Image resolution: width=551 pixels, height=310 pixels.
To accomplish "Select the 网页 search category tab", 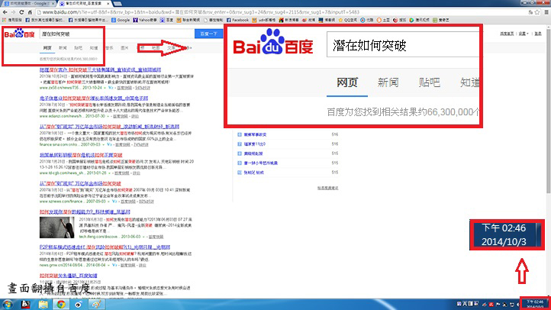I will coord(47,48).
